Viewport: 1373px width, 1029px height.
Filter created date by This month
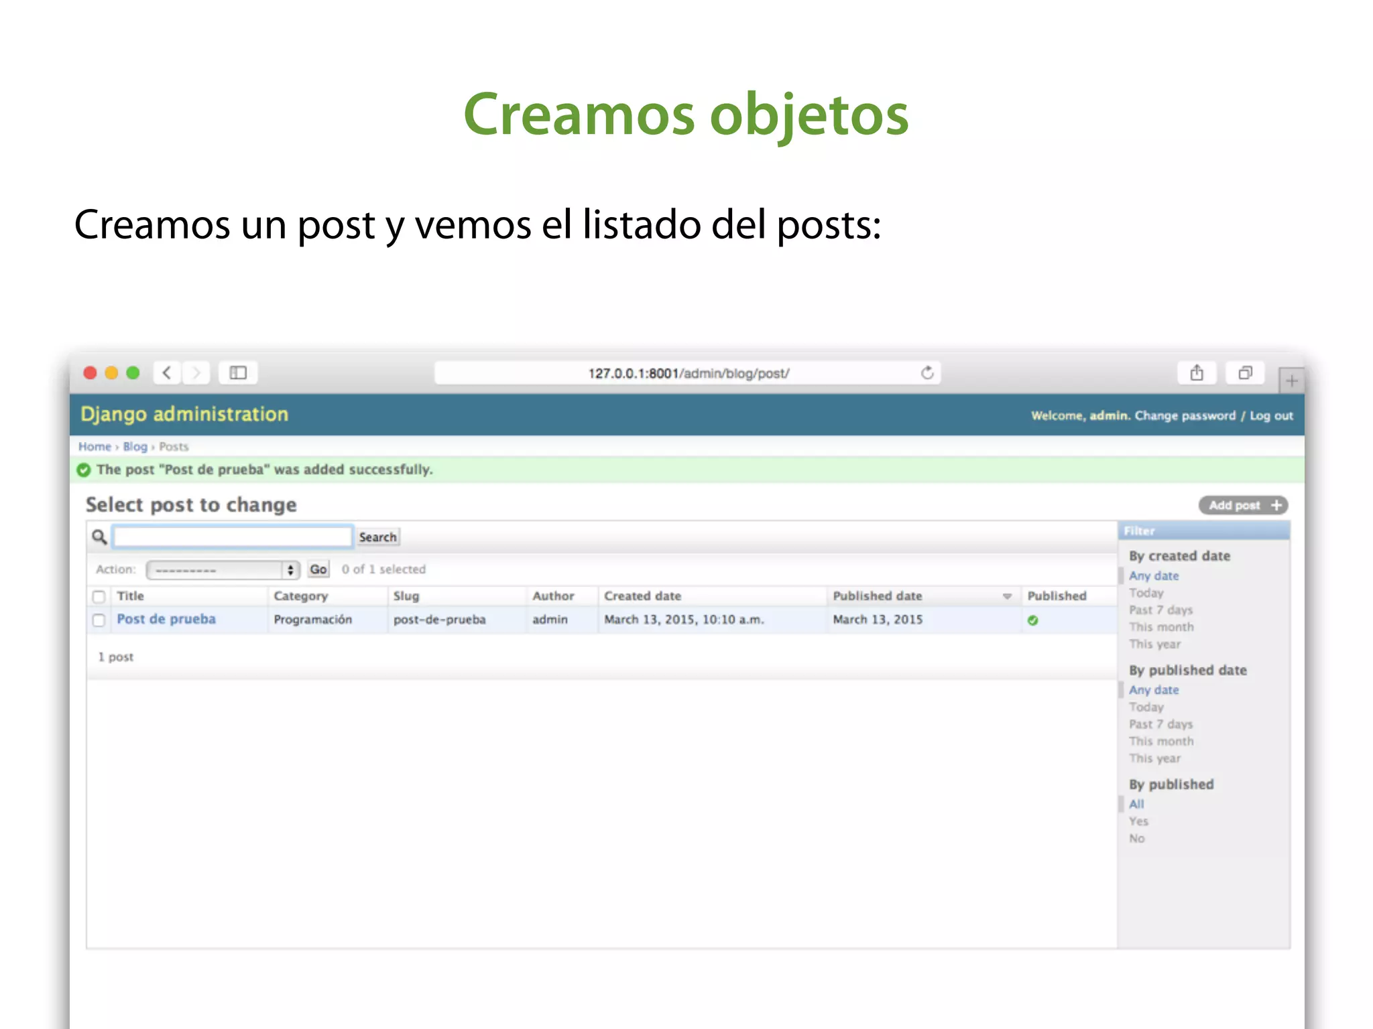coord(1161,627)
